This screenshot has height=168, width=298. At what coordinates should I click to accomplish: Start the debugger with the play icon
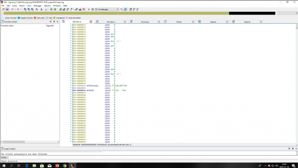click(x=89, y=9)
